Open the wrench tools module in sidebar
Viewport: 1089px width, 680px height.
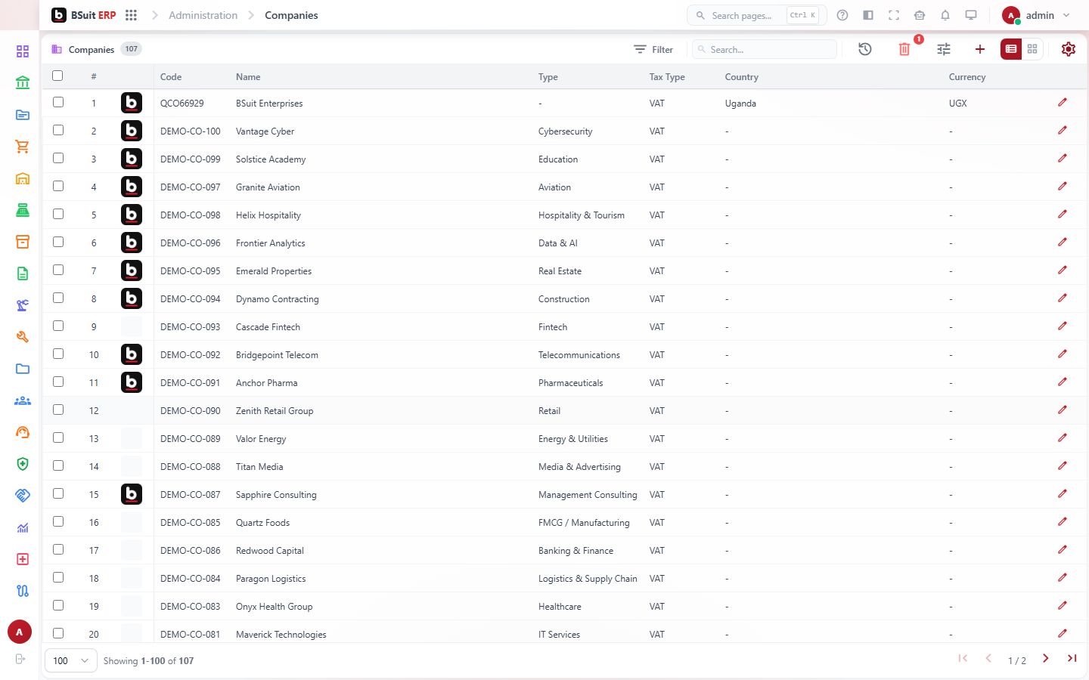click(x=23, y=337)
